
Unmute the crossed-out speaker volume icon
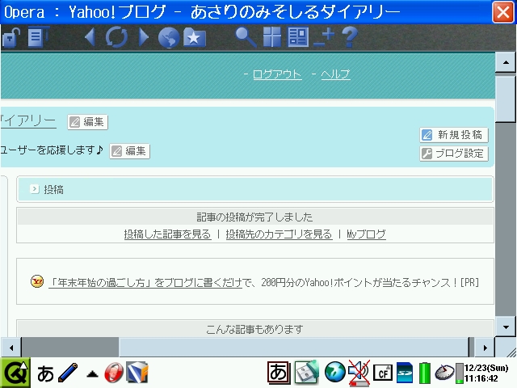click(x=359, y=373)
